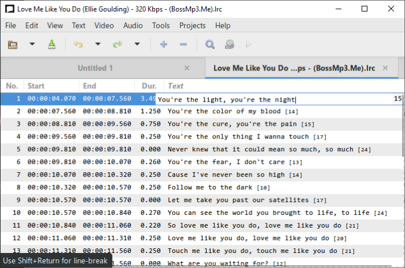Click the Undo yellow arrow icon
The width and height of the screenshot is (405, 268).
click(x=78, y=44)
